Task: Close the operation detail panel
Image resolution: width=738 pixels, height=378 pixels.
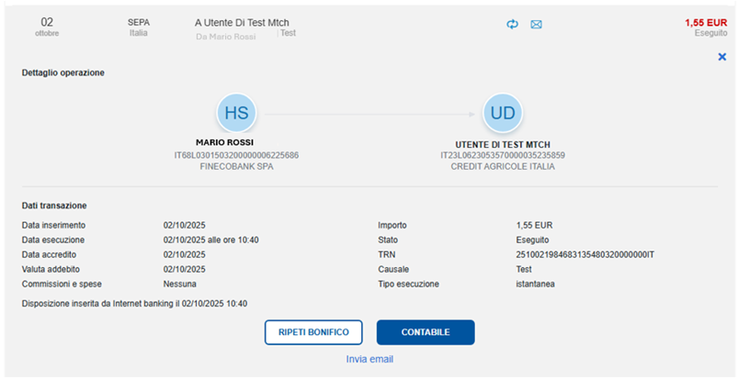Action: (x=721, y=57)
